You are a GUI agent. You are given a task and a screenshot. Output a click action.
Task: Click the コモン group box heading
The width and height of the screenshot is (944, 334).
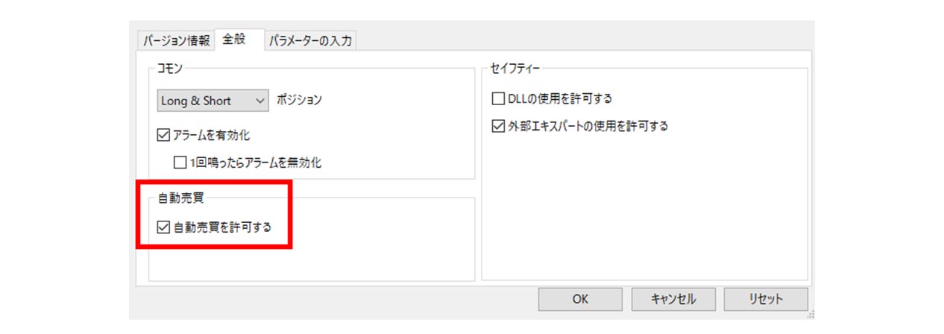click(170, 68)
